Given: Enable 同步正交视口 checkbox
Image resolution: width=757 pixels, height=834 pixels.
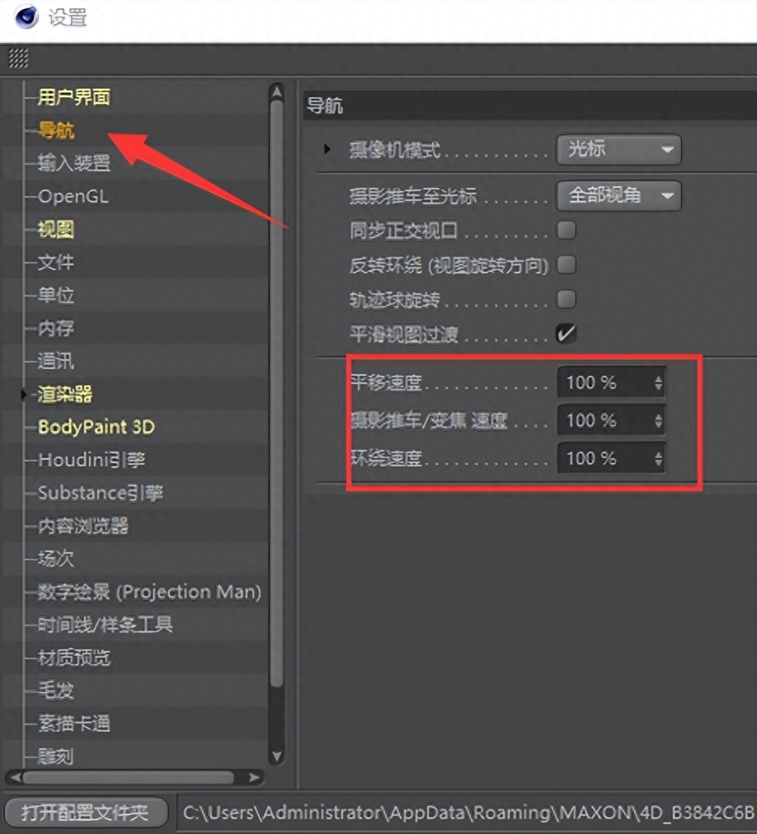Looking at the screenshot, I should click(567, 230).
